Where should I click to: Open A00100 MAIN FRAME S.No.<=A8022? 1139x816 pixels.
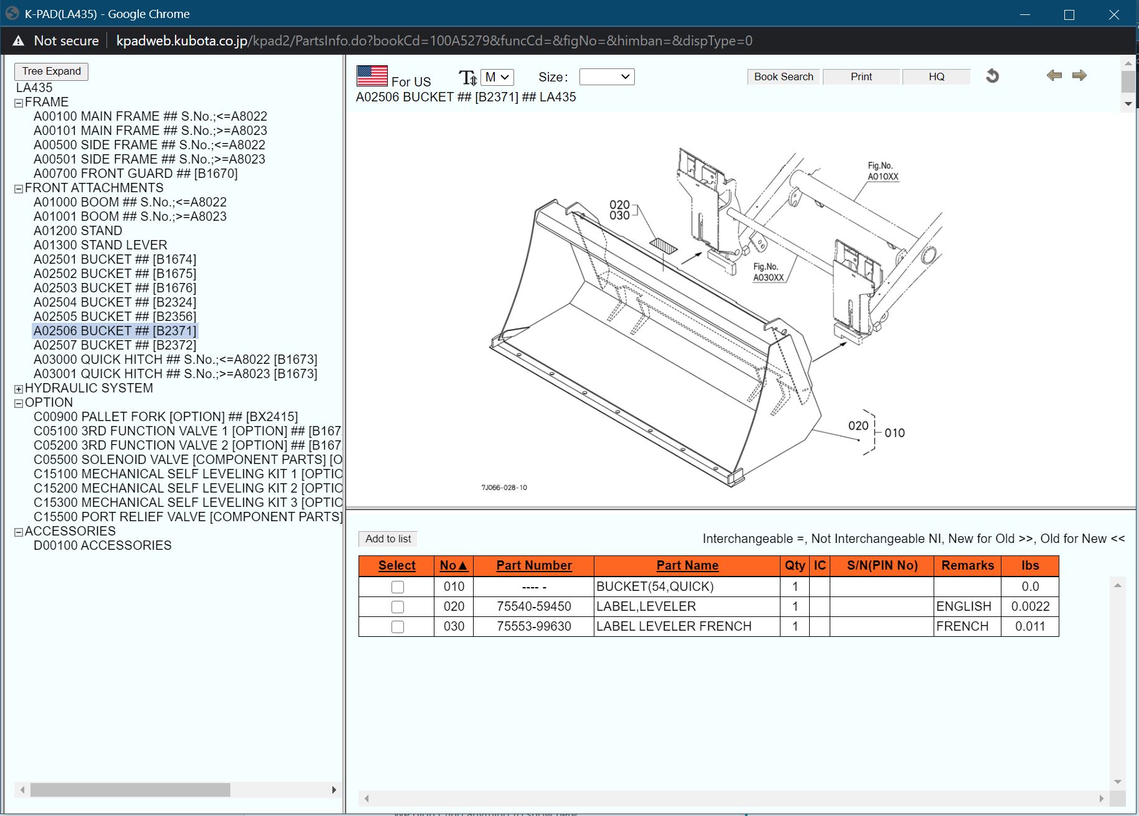pyautogui.click(x=150, y=116)
